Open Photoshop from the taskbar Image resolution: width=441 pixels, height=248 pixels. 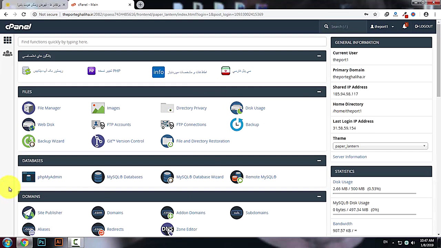pyautogui.click(x=41, y=242)
